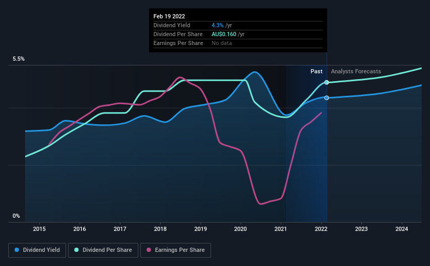Click the 2016 x-axis label
This screenshot has width=430, height=266.
coord(80,229)
